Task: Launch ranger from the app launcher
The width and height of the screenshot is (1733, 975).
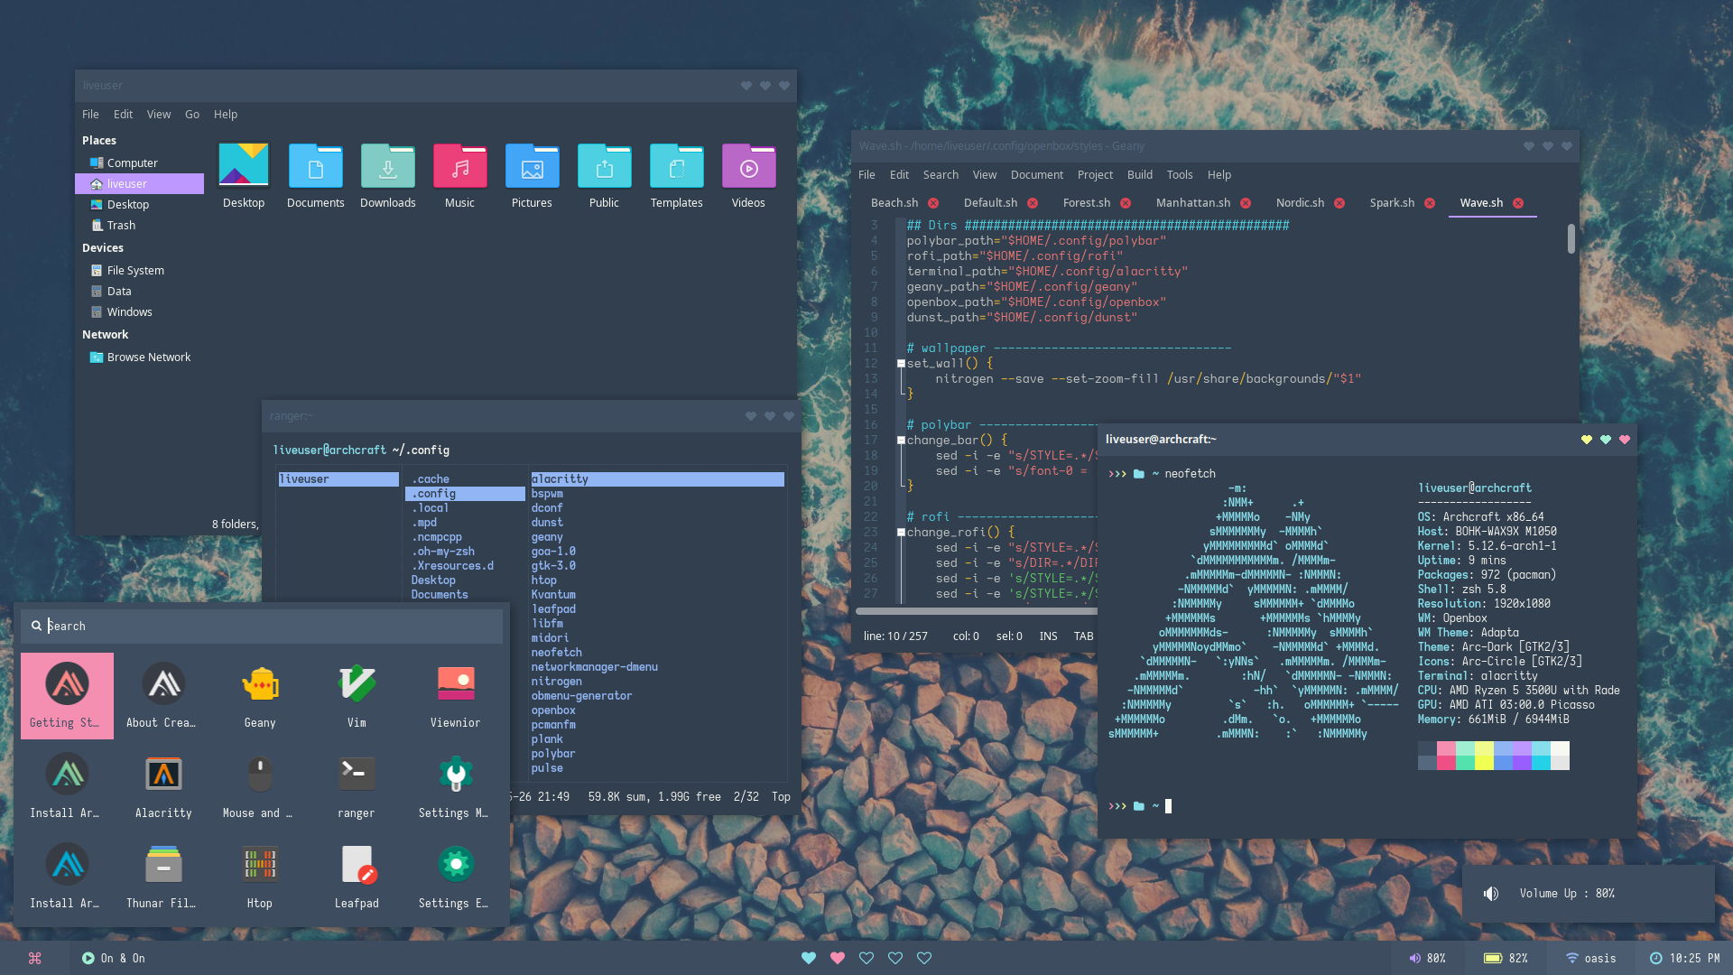Action: click(357, 786)
